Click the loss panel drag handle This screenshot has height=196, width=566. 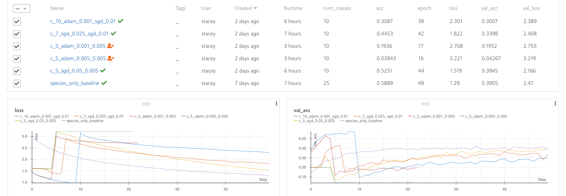tap(146, 104)
